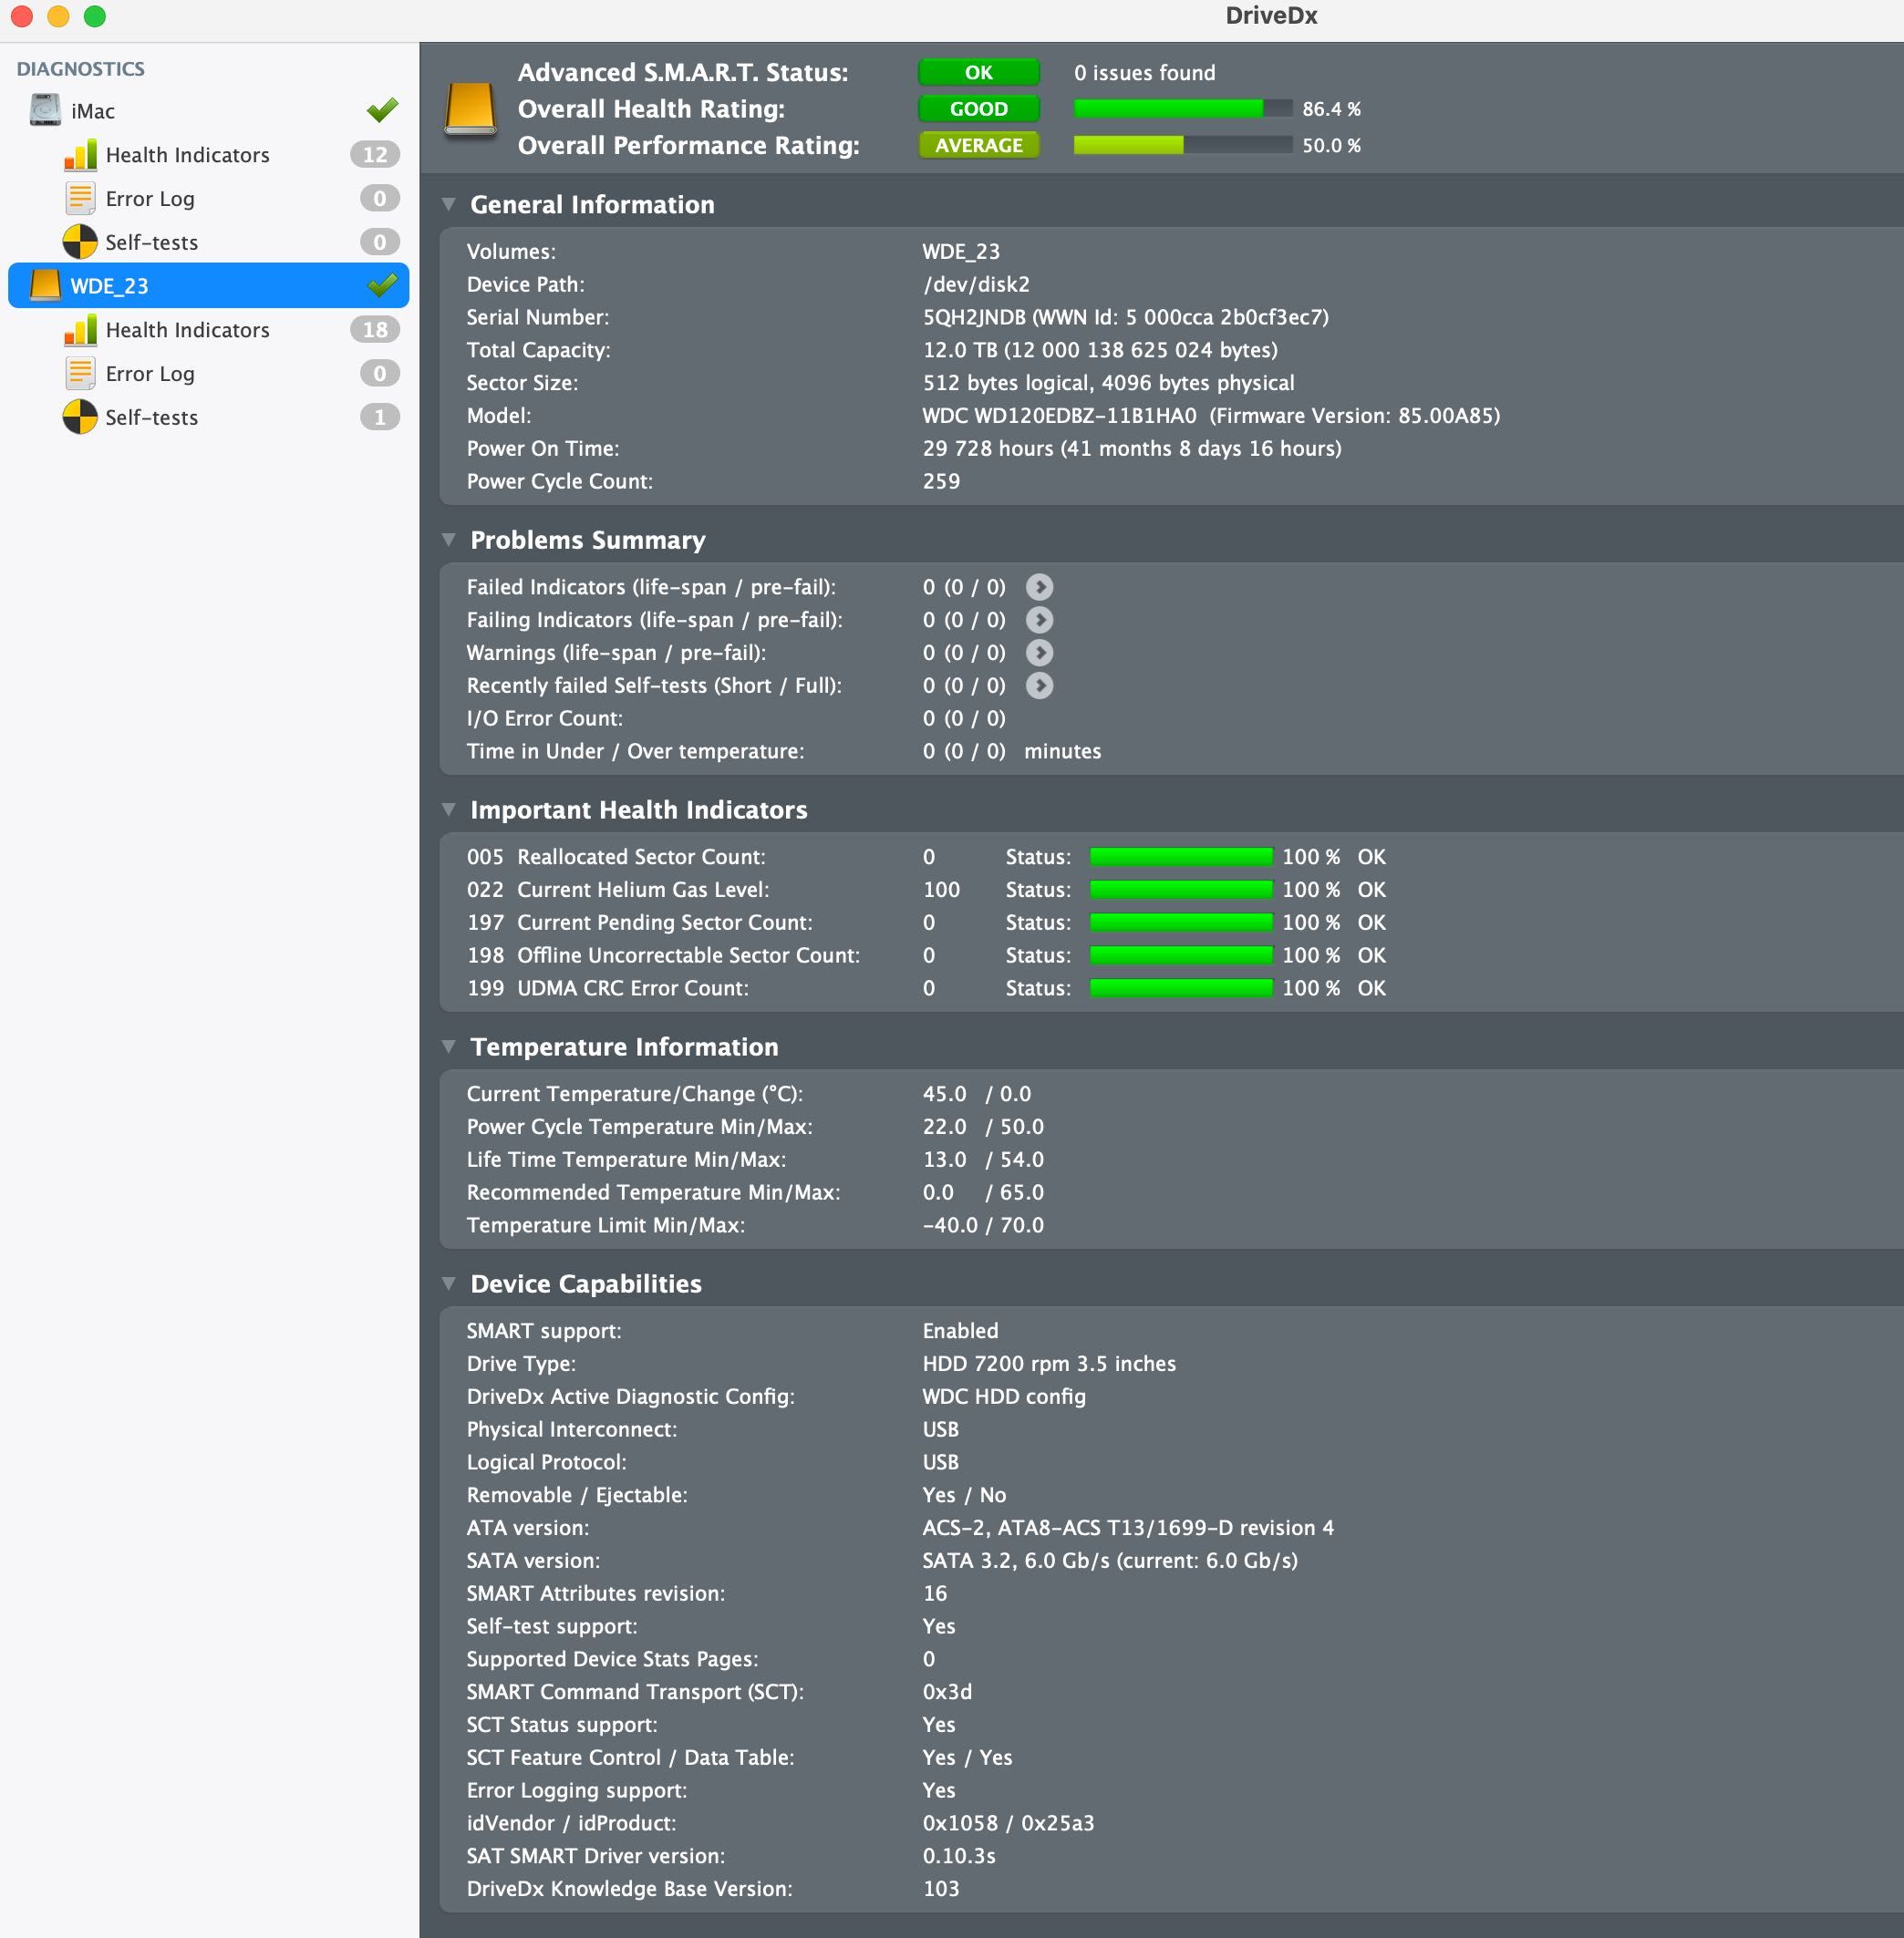
Task: Click the WDE_23 Self-tests crash-test icon
Action: (x=80, y=417)
